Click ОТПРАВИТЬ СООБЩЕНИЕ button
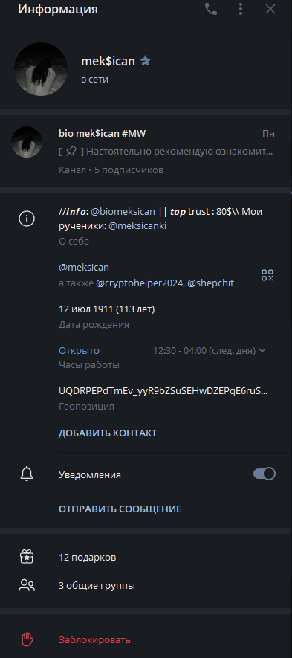This screenshot has height=658, width=292. (x=120, y=509)
